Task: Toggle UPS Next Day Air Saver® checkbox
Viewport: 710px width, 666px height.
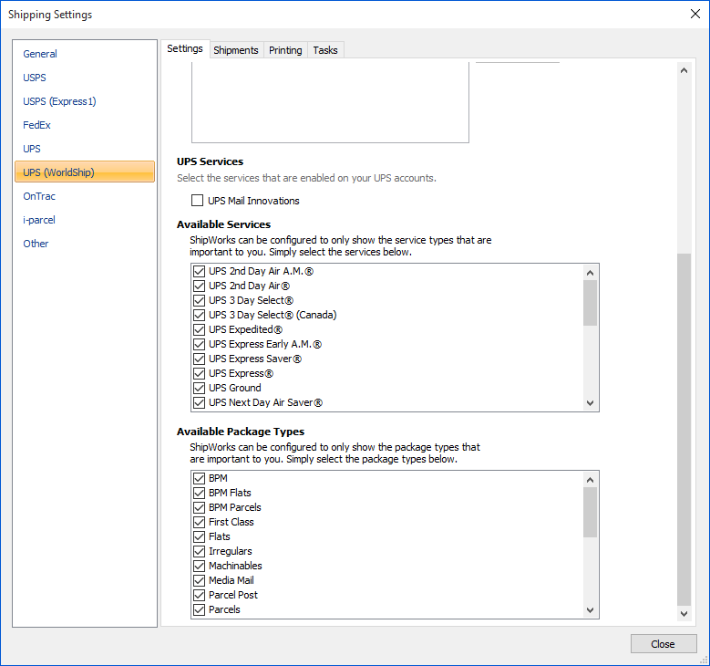Action: tap(199, 402)
